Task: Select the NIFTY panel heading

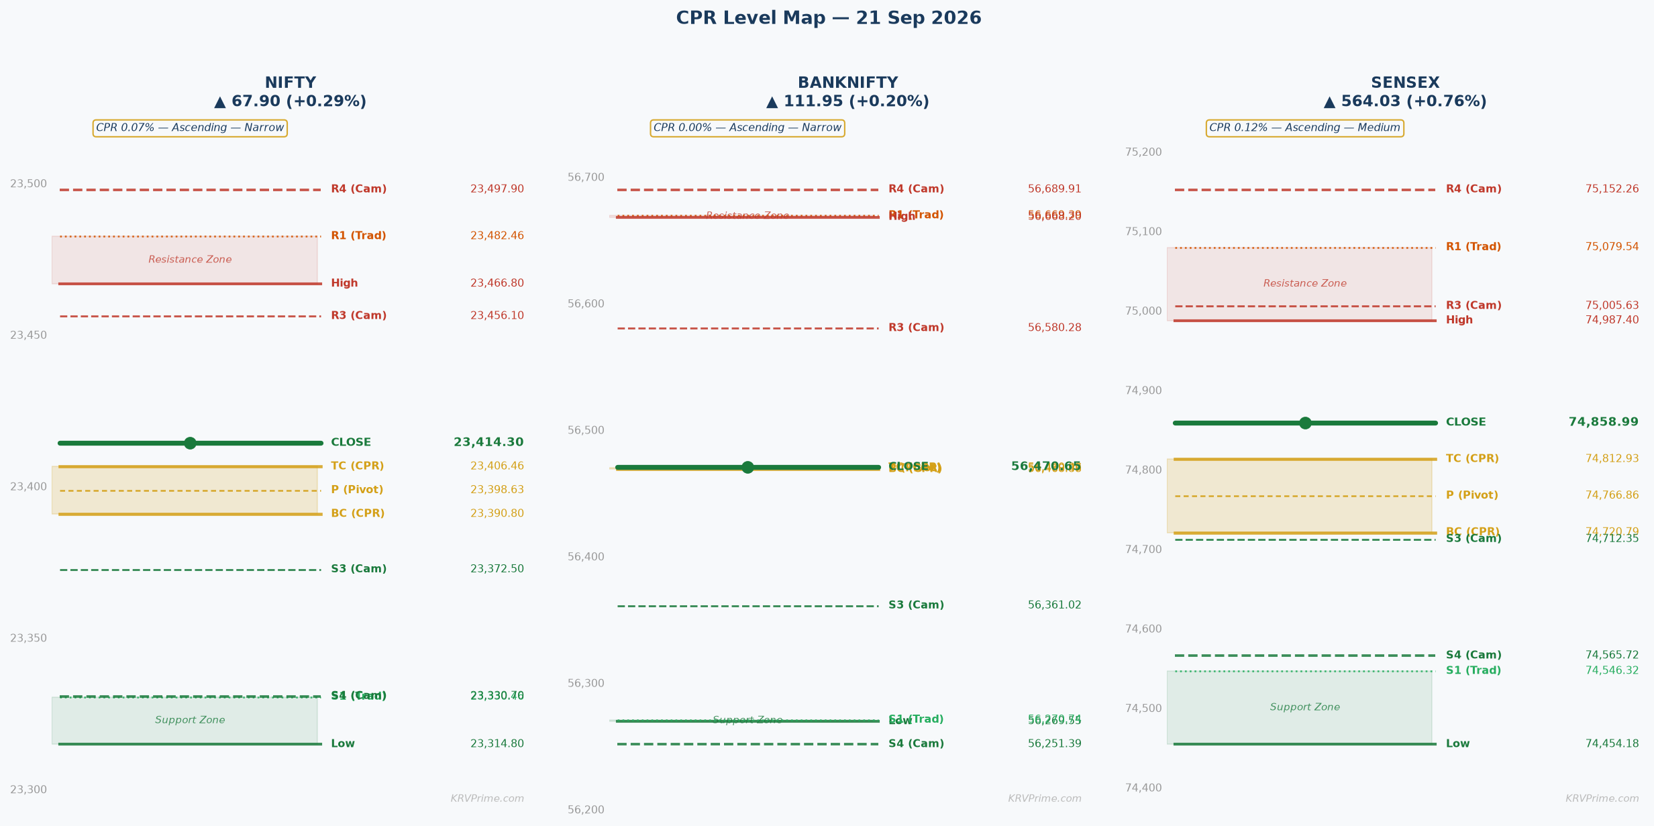Action: coord(290,83)
